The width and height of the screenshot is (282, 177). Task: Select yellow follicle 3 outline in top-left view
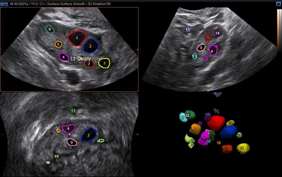(x=104, y=63)
